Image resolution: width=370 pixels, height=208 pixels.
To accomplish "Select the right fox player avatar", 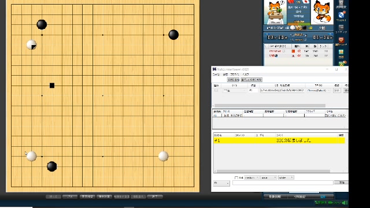I will (x=323, y=12).
